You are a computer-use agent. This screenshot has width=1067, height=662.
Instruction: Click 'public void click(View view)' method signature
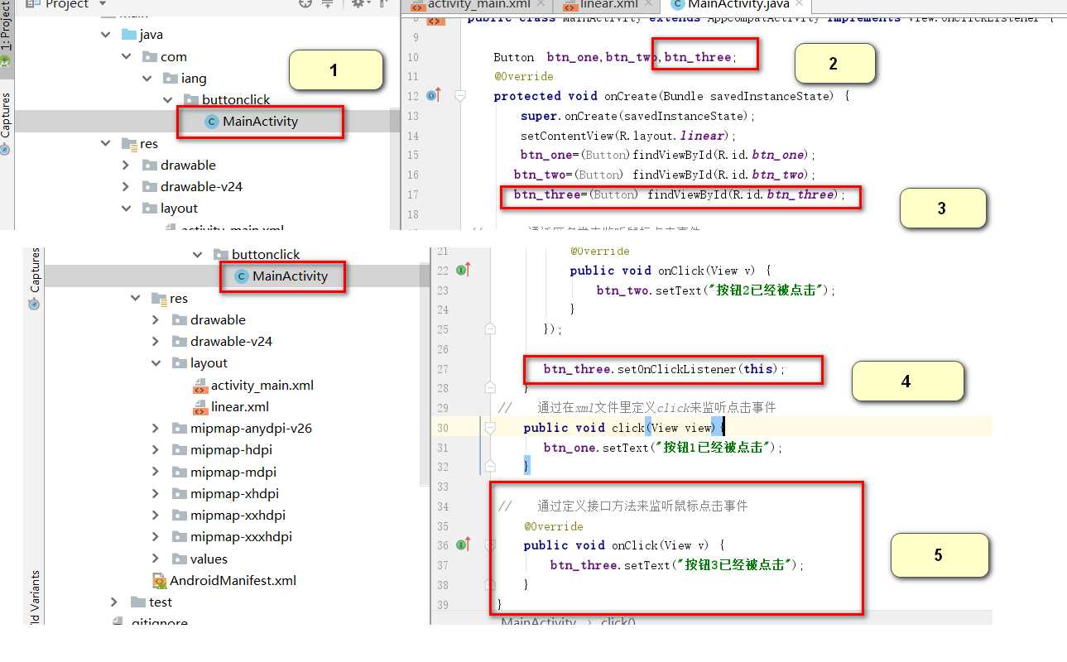coord(622,428)
